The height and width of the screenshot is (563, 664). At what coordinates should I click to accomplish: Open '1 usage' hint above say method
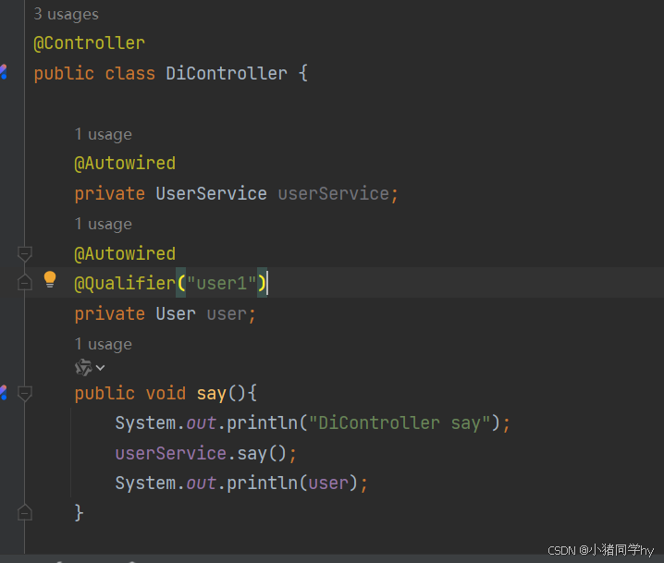[x=104, y=345]
